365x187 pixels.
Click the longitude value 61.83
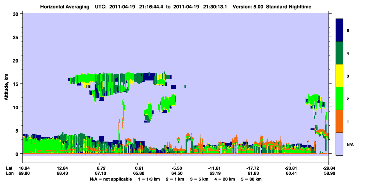click(x=254, y=173)
